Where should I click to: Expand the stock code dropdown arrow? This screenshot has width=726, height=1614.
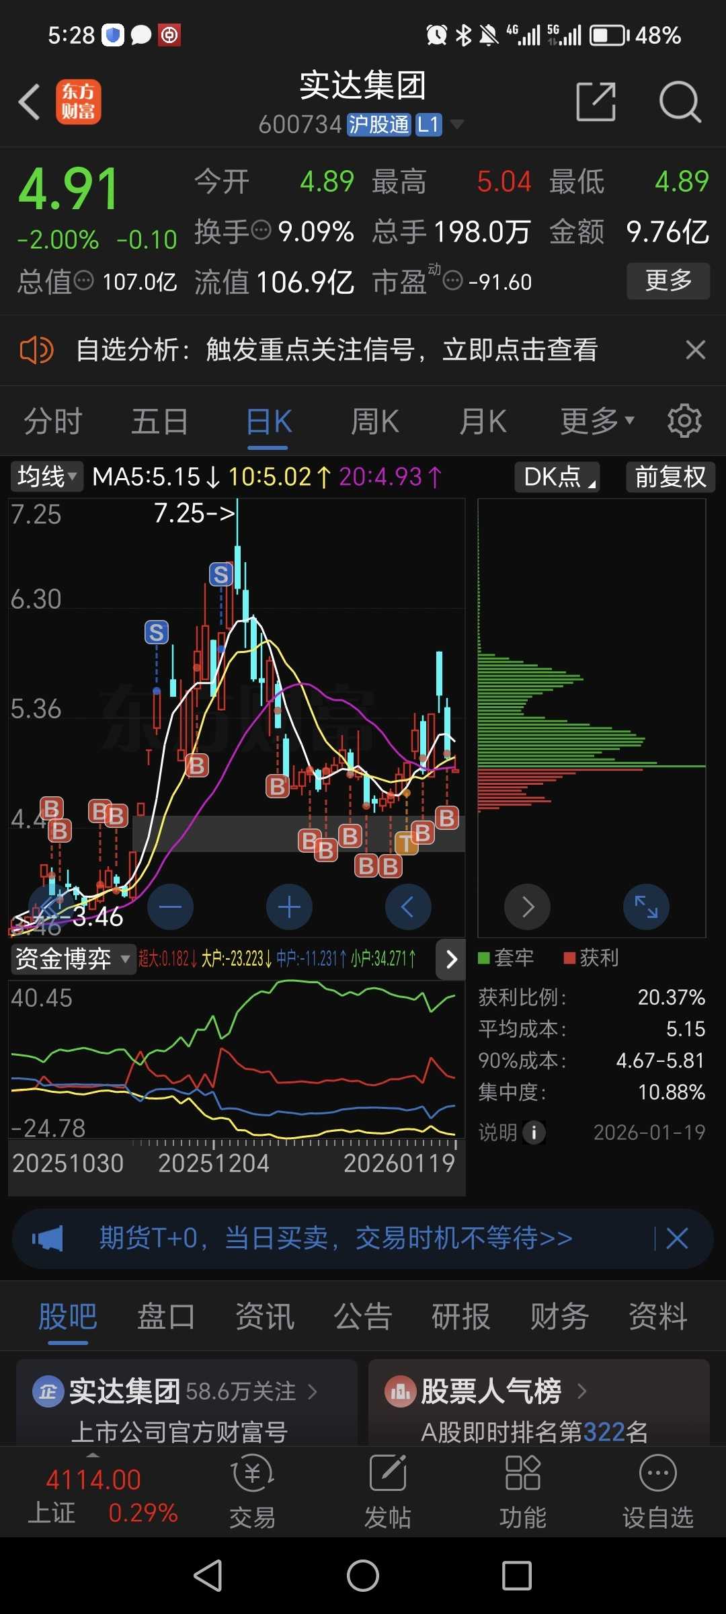(x=457, y=124)
